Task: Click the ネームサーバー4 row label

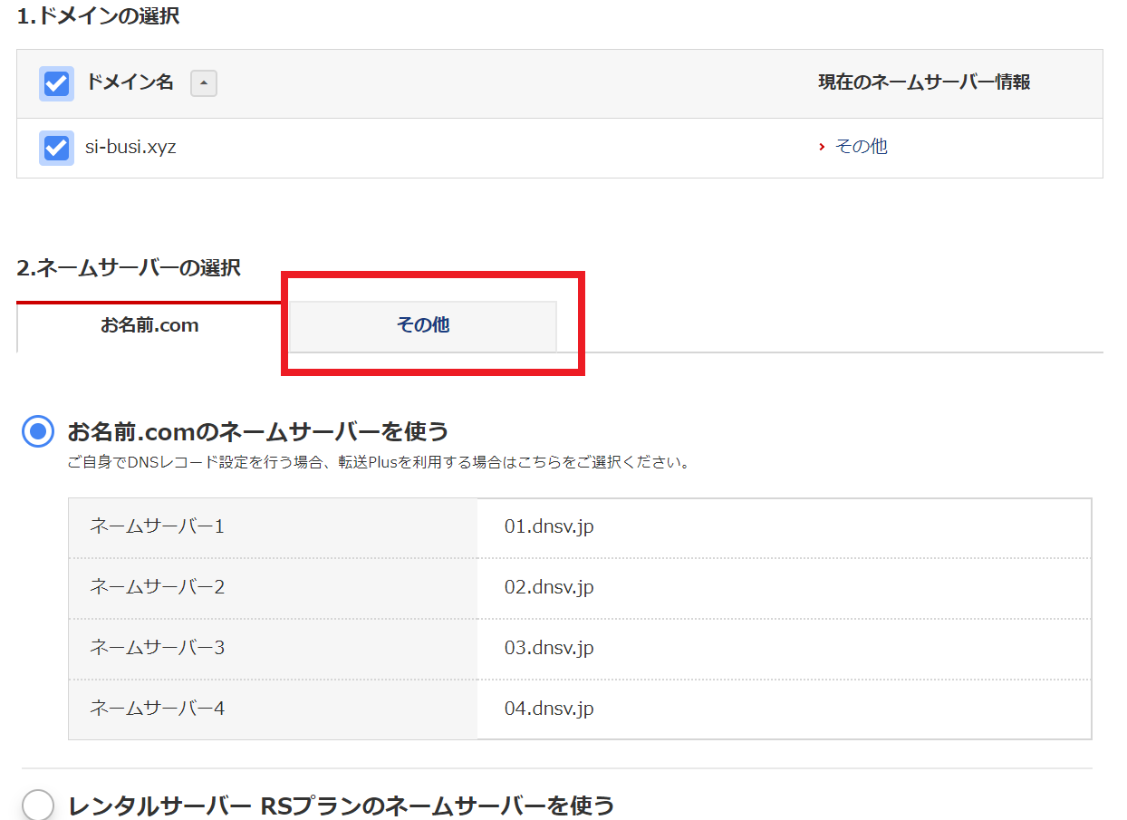Action: (157, 709)
